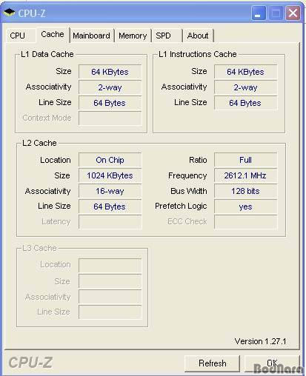
Task: Click the L1 Data Cache Size field
Action: tap(110, 72)
